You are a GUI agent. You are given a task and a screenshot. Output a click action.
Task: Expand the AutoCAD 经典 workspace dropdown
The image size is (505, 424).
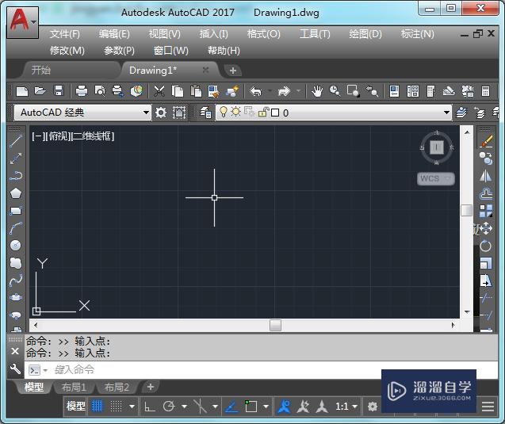[x=146, y=113]
